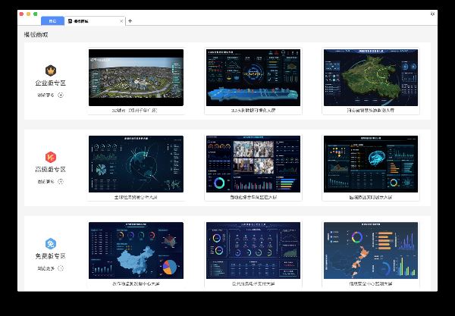Click the circled arrow under 免费版专区

(61, 268)
